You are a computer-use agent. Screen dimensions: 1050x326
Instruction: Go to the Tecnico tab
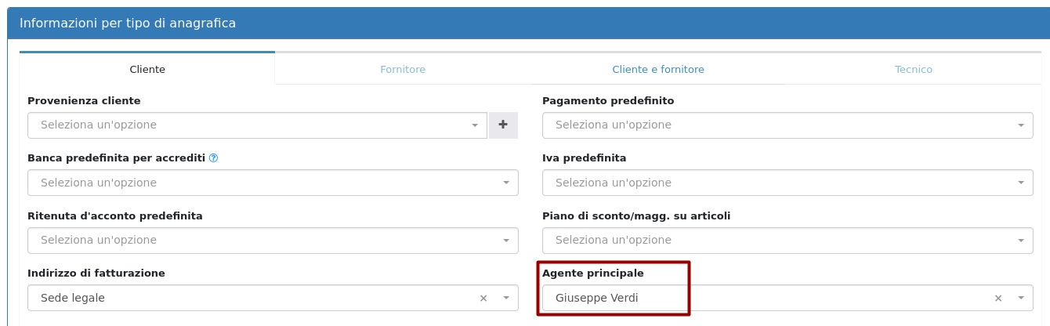tap(914, 69)
